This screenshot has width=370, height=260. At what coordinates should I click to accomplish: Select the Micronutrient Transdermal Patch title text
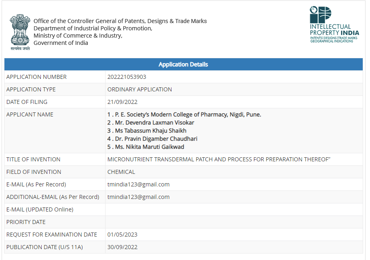(x=219, y=159)
